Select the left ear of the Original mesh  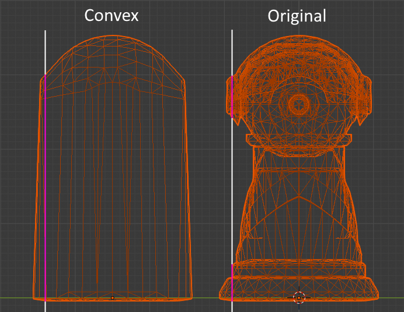232,96
